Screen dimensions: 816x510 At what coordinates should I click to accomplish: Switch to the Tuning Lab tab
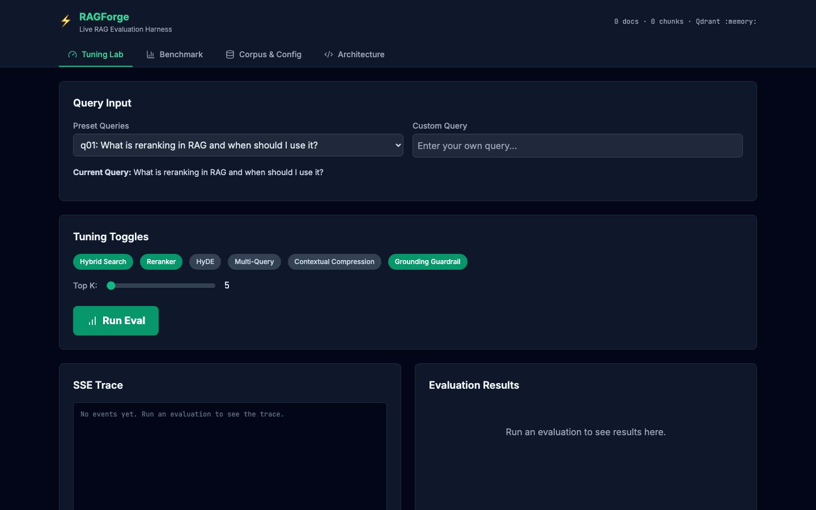96,54
